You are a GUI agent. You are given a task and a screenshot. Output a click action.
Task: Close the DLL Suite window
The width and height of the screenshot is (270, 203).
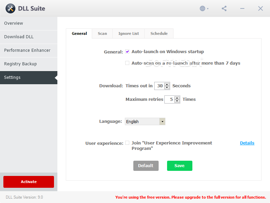(x=261, y=8)
